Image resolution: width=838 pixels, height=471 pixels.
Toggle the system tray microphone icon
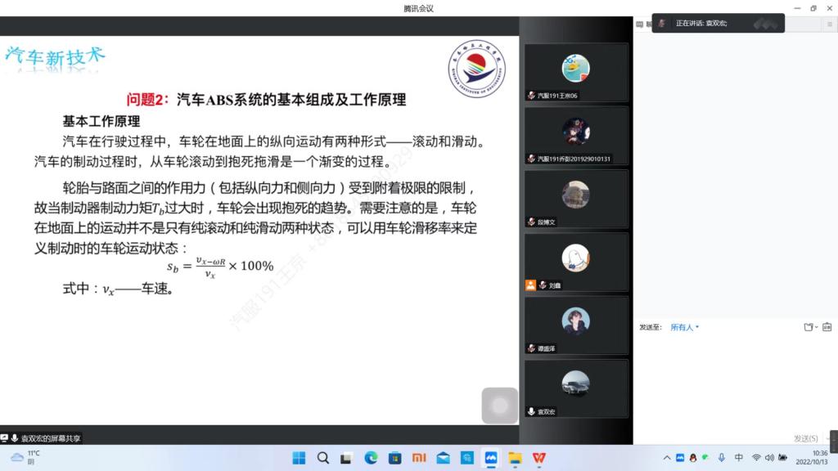pos(722,458)
